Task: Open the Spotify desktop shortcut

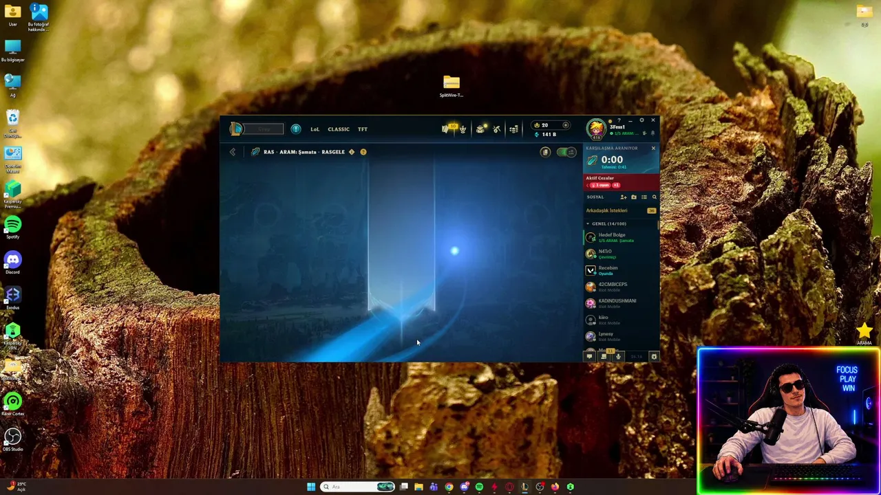Action: (12, 228)
